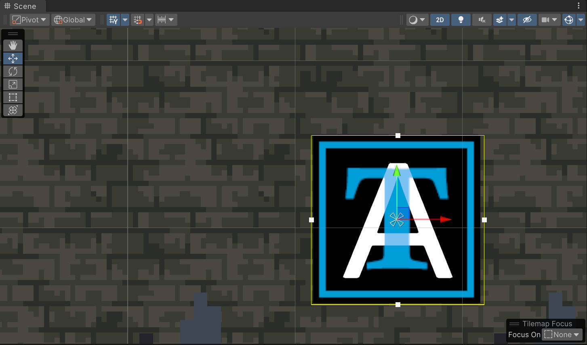Toggle scene lighting bulb
The width and height of the screenshot is (587, 345).
pyautogui.click(x=461, y=20)
